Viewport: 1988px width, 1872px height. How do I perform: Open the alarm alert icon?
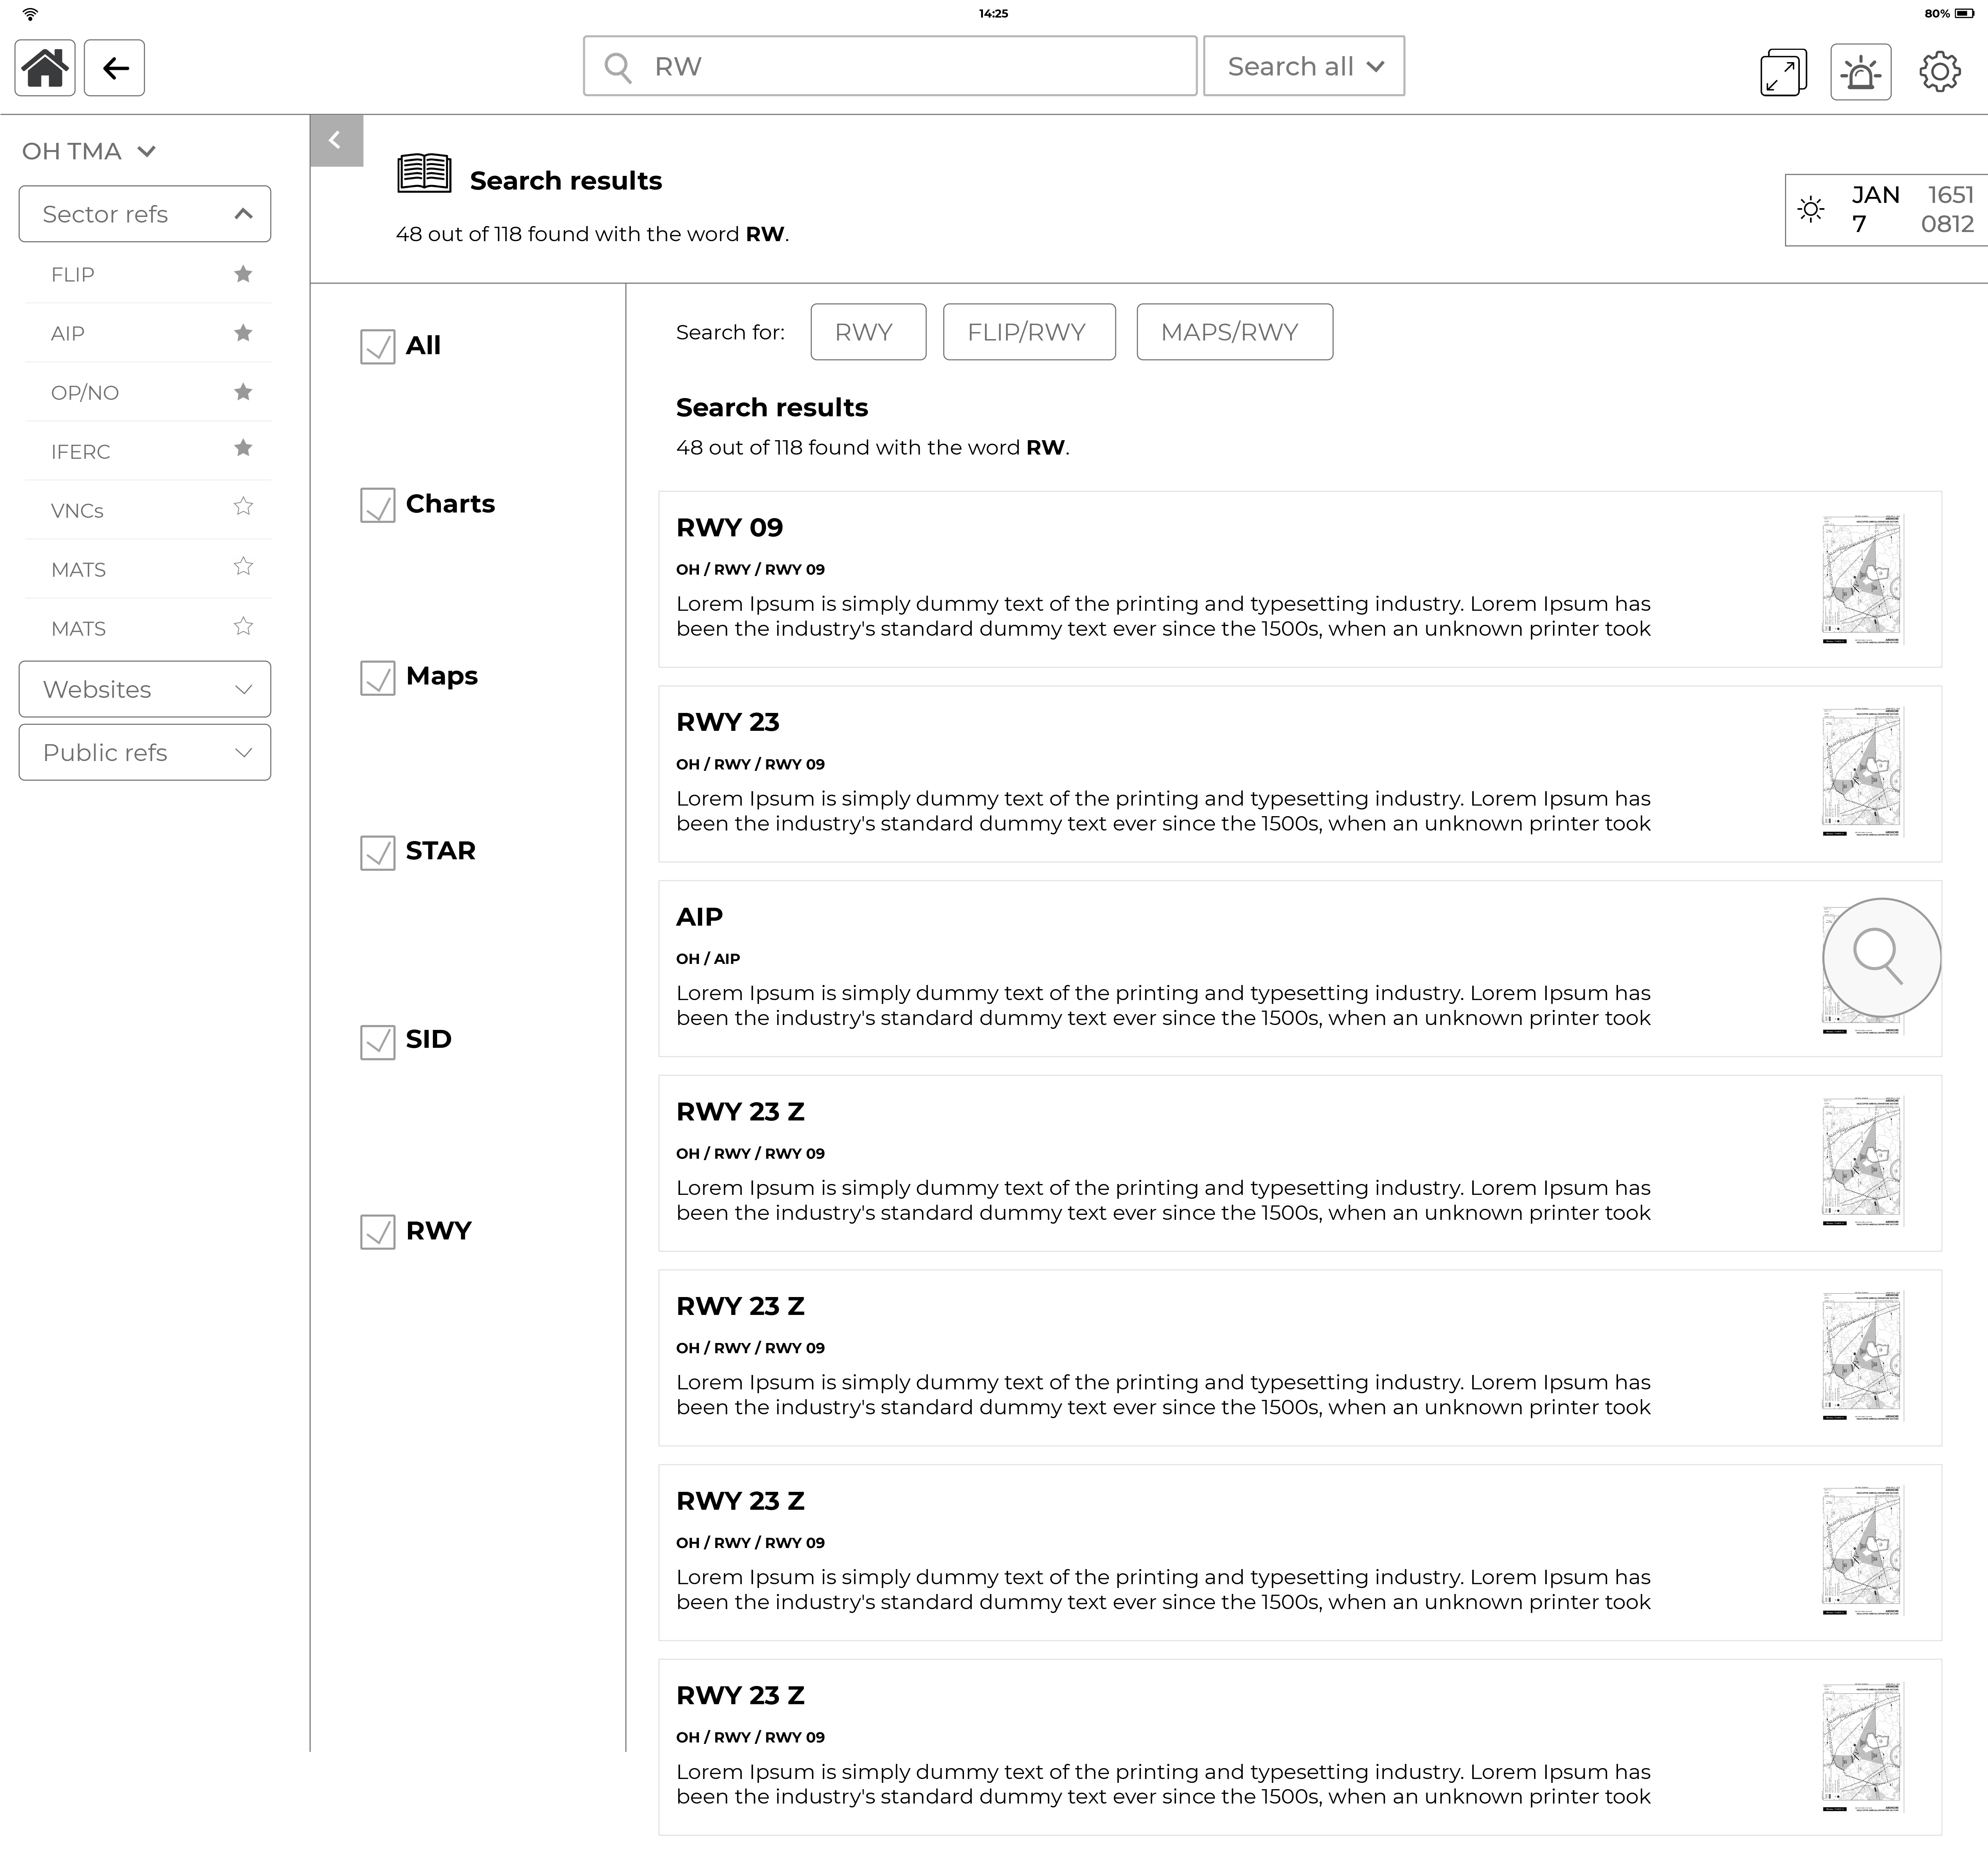1861,72
